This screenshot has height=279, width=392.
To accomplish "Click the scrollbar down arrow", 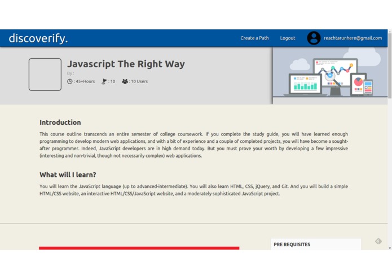I will (x=390, y=248).
